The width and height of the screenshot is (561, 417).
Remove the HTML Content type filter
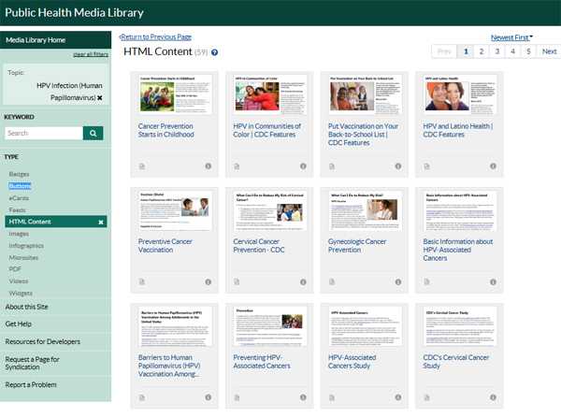pyautogui.click(x=101, y=222)
